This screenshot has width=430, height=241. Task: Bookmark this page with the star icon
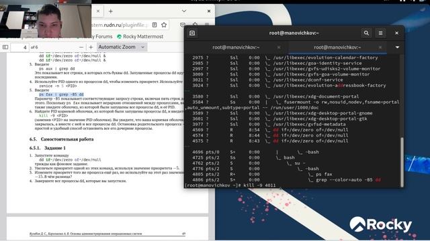(164, 25)
